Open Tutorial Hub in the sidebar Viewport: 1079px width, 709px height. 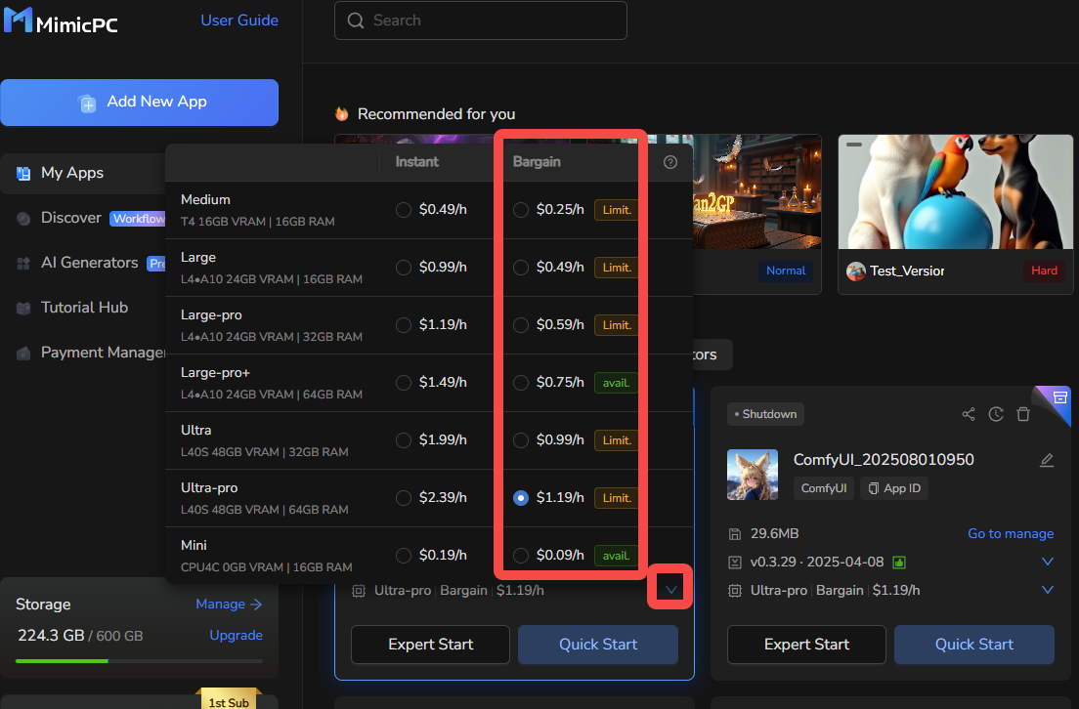[85, 308]
